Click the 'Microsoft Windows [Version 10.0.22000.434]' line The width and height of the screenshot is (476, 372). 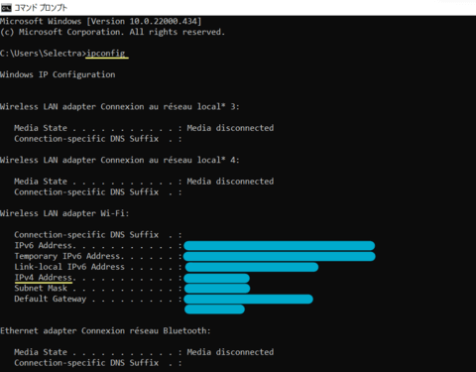(100, 22)
